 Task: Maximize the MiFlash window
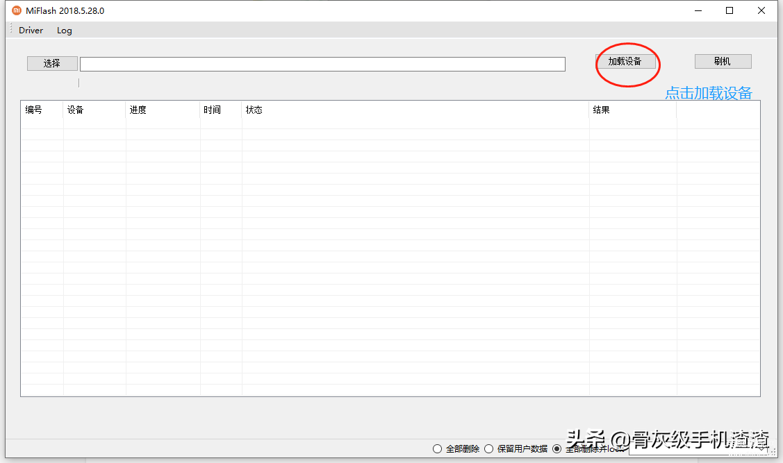pos(730,10)
